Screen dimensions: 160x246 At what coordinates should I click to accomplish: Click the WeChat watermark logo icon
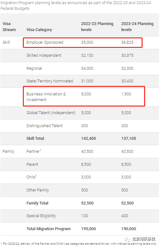click(x=127, y=239)
